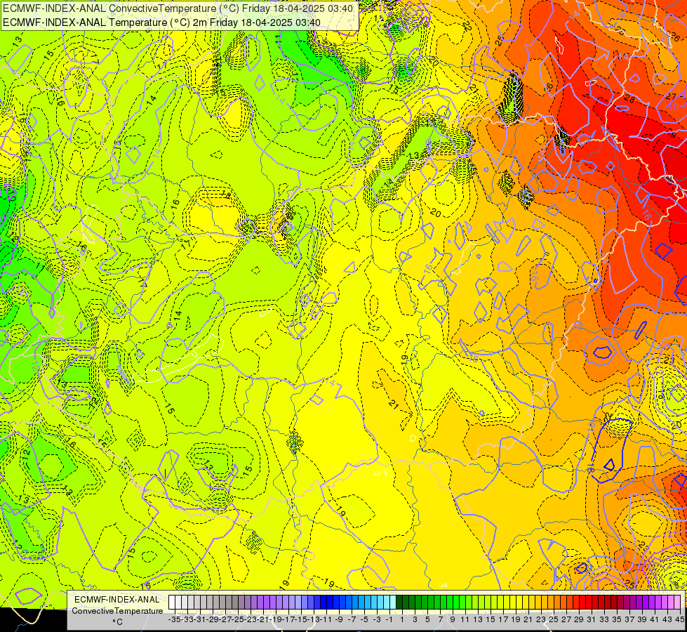Click the -1 value on the legend scale
Image resolution: width=687 pixels, height=632 pixels.
(x=389, y=619)
